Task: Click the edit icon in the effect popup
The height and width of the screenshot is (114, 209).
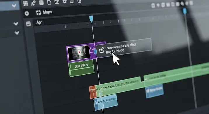Action: [102, 50]
